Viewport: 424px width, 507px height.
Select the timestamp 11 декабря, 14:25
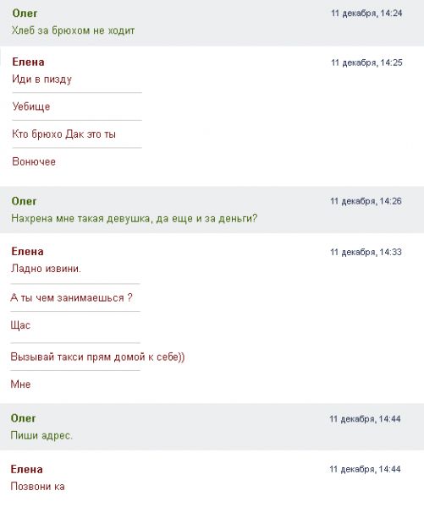366,63
